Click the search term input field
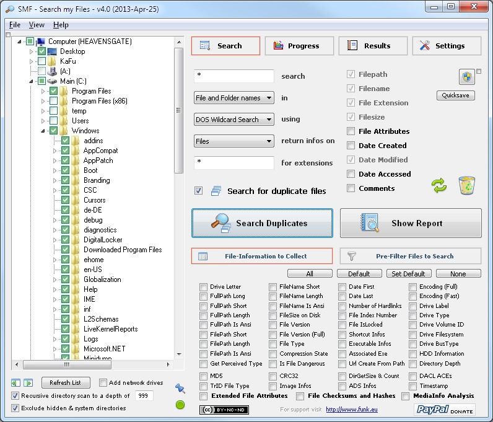Viewport: 493px width, 422px height. pos(234,76)
